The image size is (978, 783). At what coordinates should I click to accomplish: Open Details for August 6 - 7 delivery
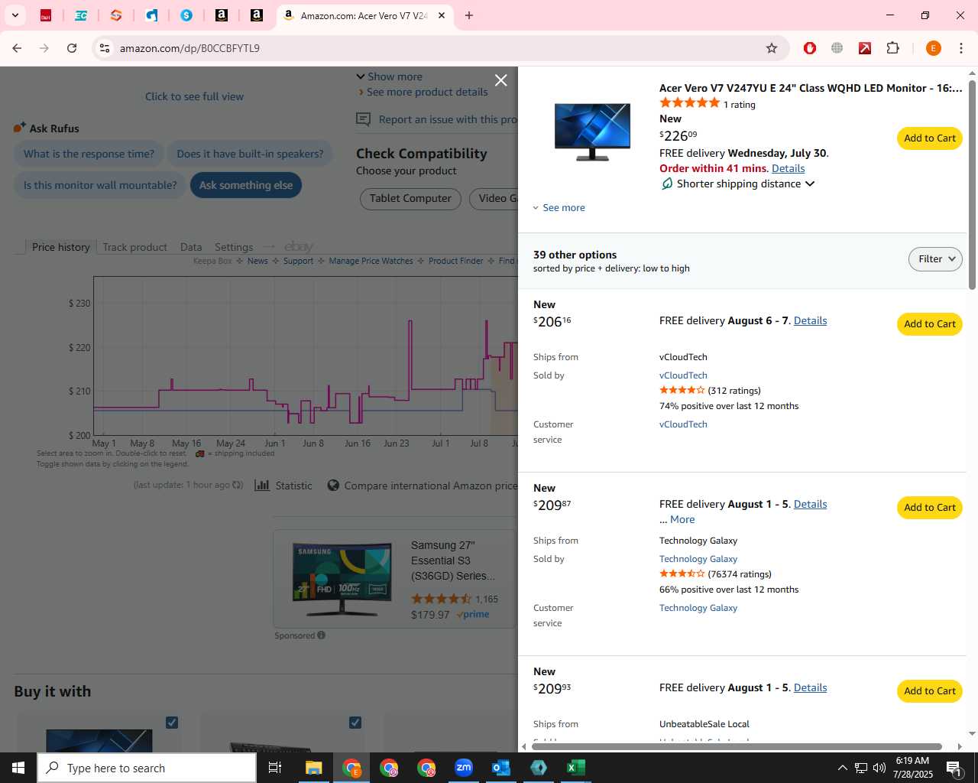(x=810, y=320)
